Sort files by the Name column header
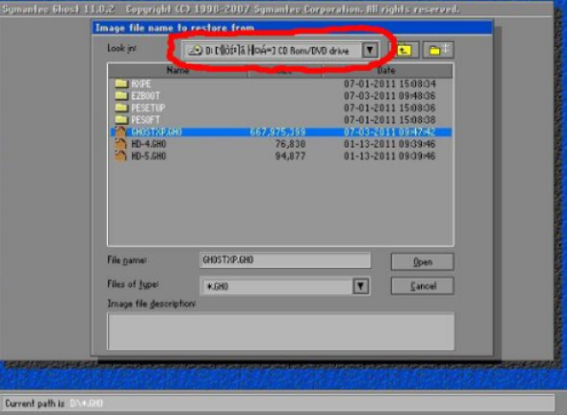 click(178, 71)
